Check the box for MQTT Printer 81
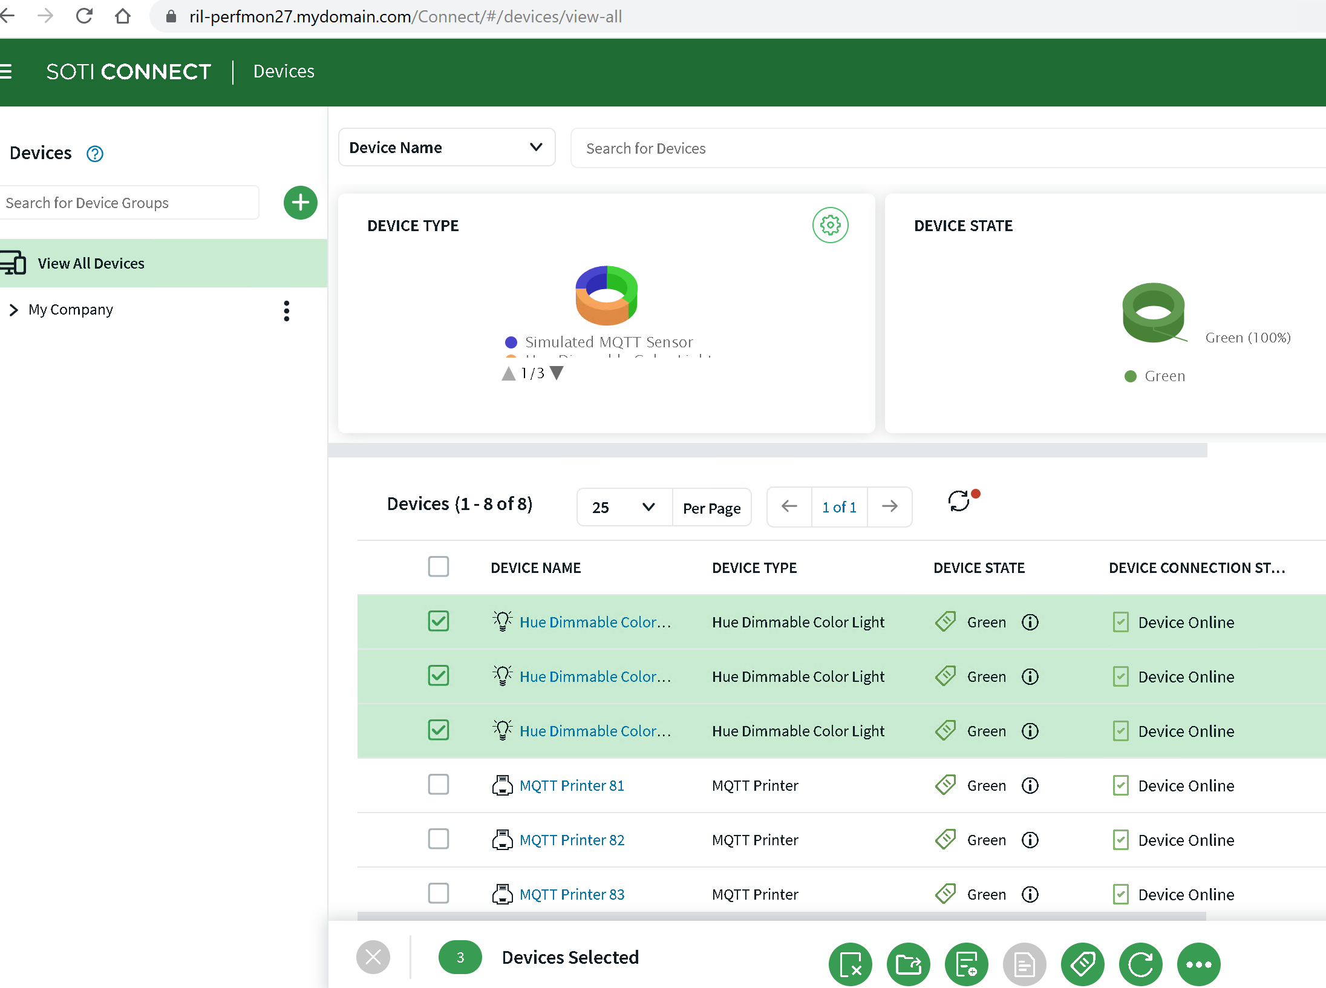The width and height of the screenshot is (1326, 988). [x=439, y=785]
